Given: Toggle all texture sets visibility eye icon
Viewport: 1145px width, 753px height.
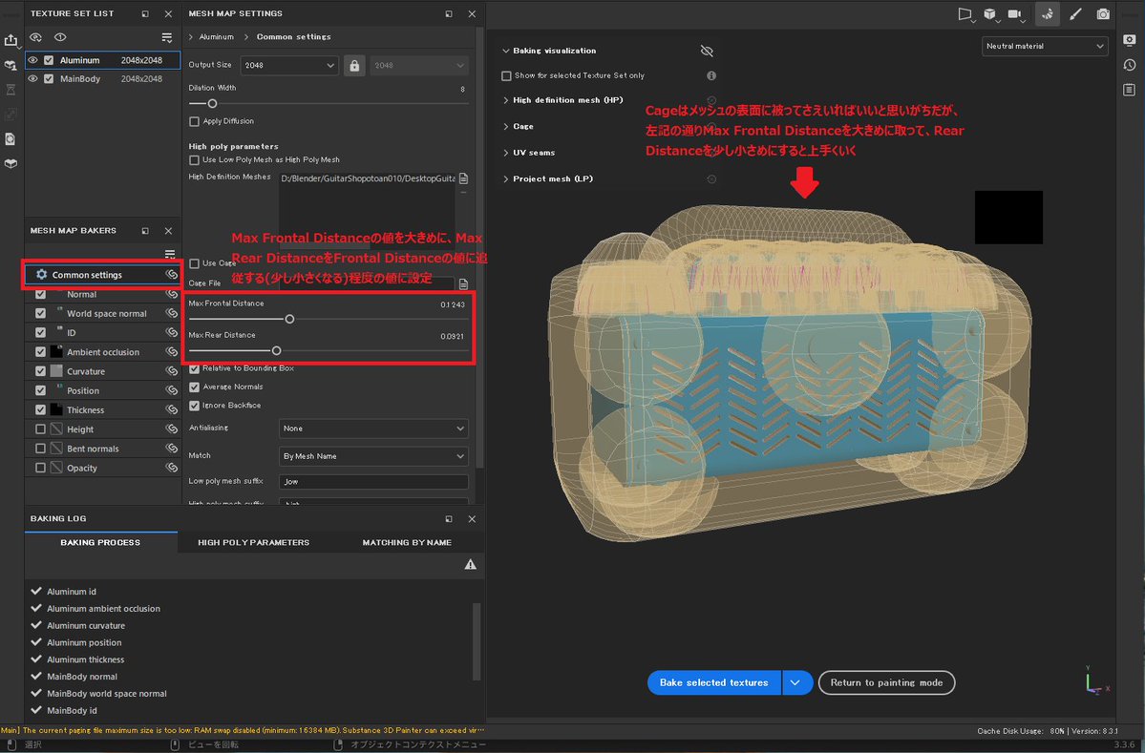Looking at the screenshot, I should (35, 37).
